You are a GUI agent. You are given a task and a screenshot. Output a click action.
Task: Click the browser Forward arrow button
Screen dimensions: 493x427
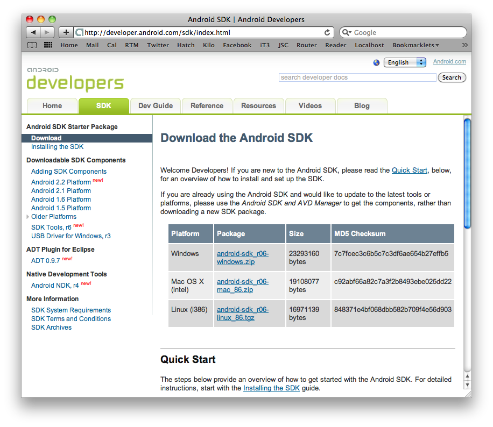tap(47, 32)
